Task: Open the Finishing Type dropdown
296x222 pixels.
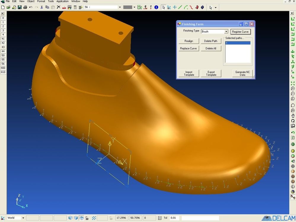Action: click(226, 31)
